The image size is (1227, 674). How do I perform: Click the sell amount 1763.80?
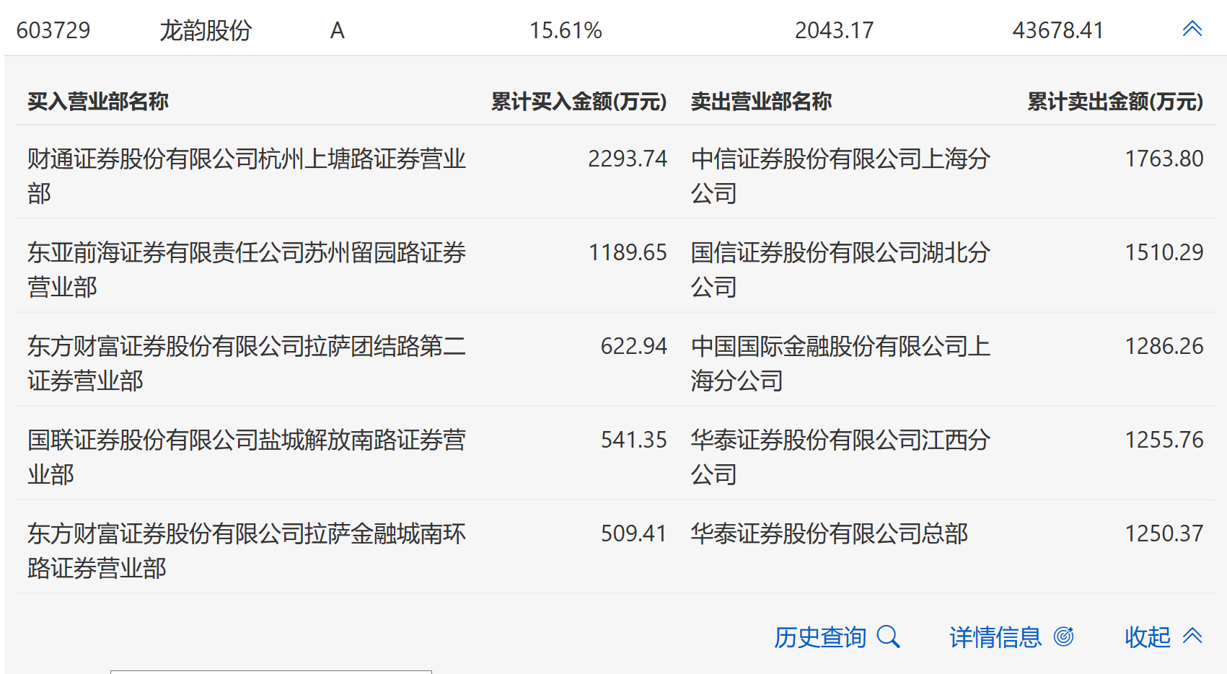(x=1164, y=159)
